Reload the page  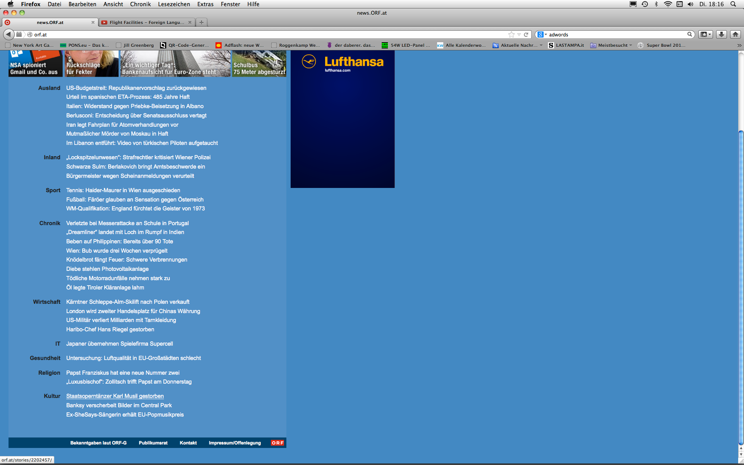click(x=526, y=34)
